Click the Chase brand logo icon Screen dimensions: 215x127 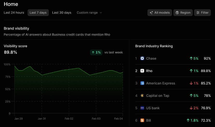142,58
